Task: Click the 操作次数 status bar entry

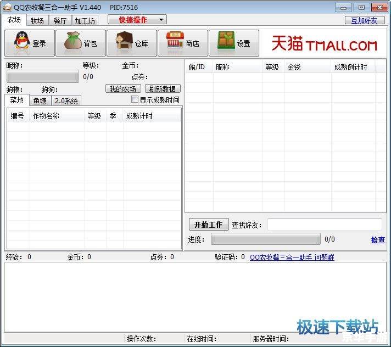Action: tap(141, 339)
